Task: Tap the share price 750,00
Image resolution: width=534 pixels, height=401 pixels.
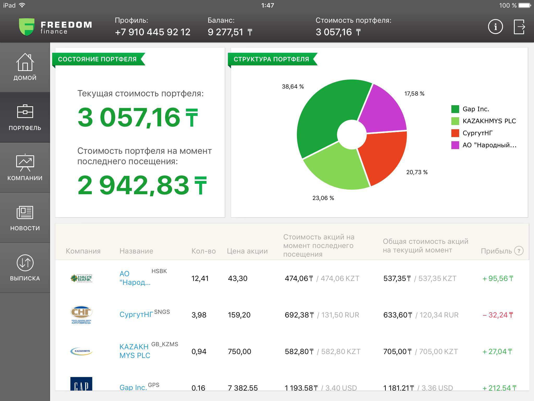Action: click(239, 352)
